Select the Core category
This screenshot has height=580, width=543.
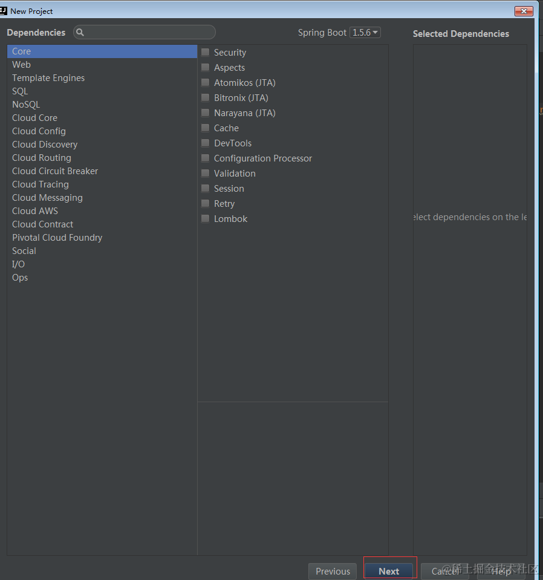click(102, 51)
